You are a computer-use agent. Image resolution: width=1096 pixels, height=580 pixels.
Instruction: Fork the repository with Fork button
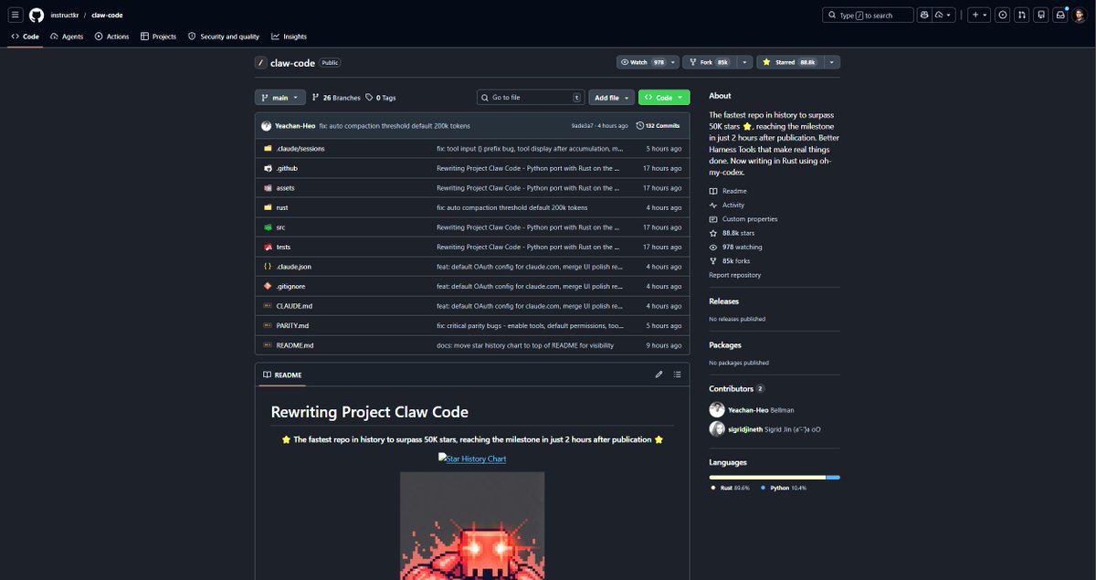coord(710,62)
